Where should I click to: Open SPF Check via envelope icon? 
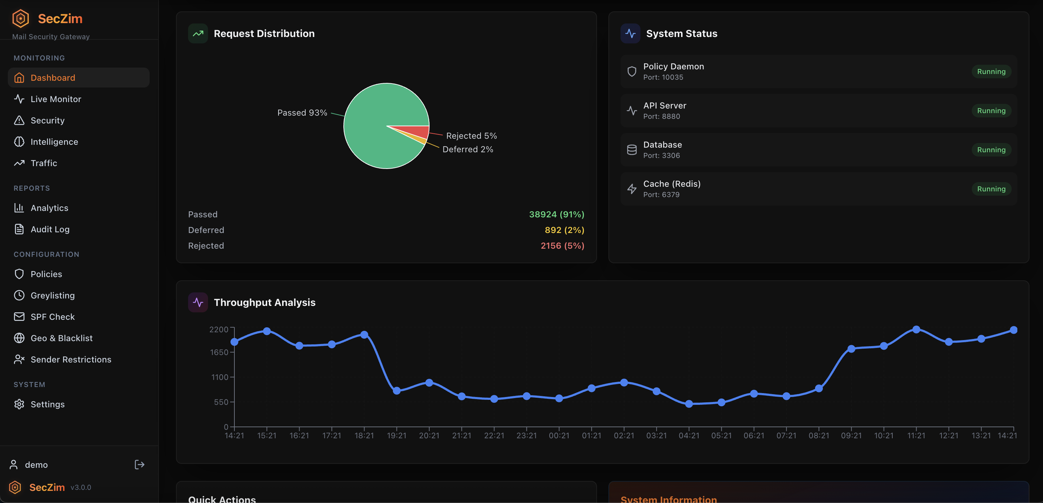(19, 317)
